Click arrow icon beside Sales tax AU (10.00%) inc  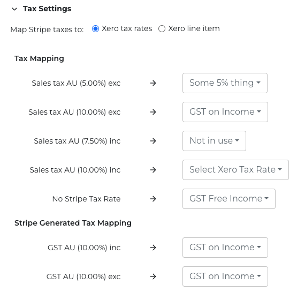tap(153, 170)
